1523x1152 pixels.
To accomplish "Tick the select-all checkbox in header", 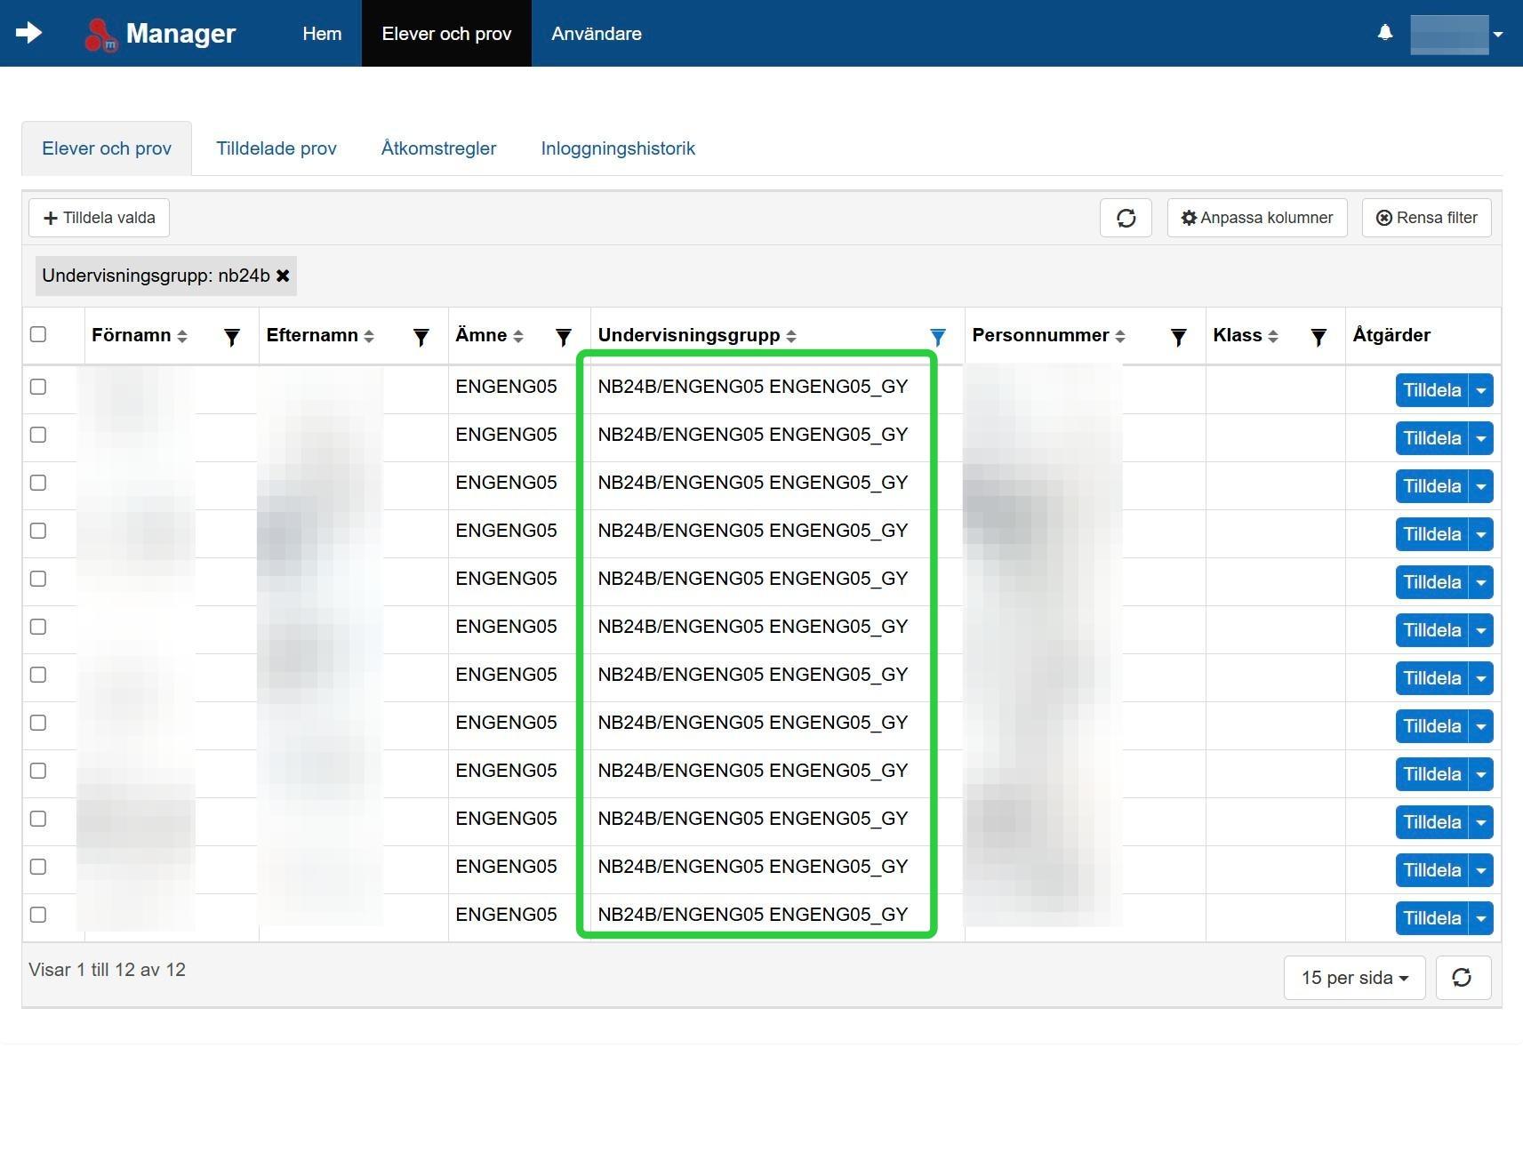I will (38, 334).
